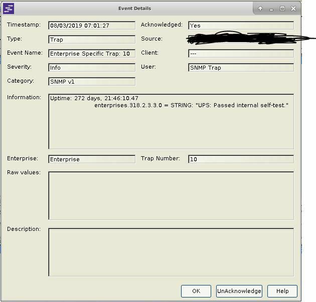Screen dimensions: 316x302
Task: Click the Event Name field
Action: pos(92,54)
